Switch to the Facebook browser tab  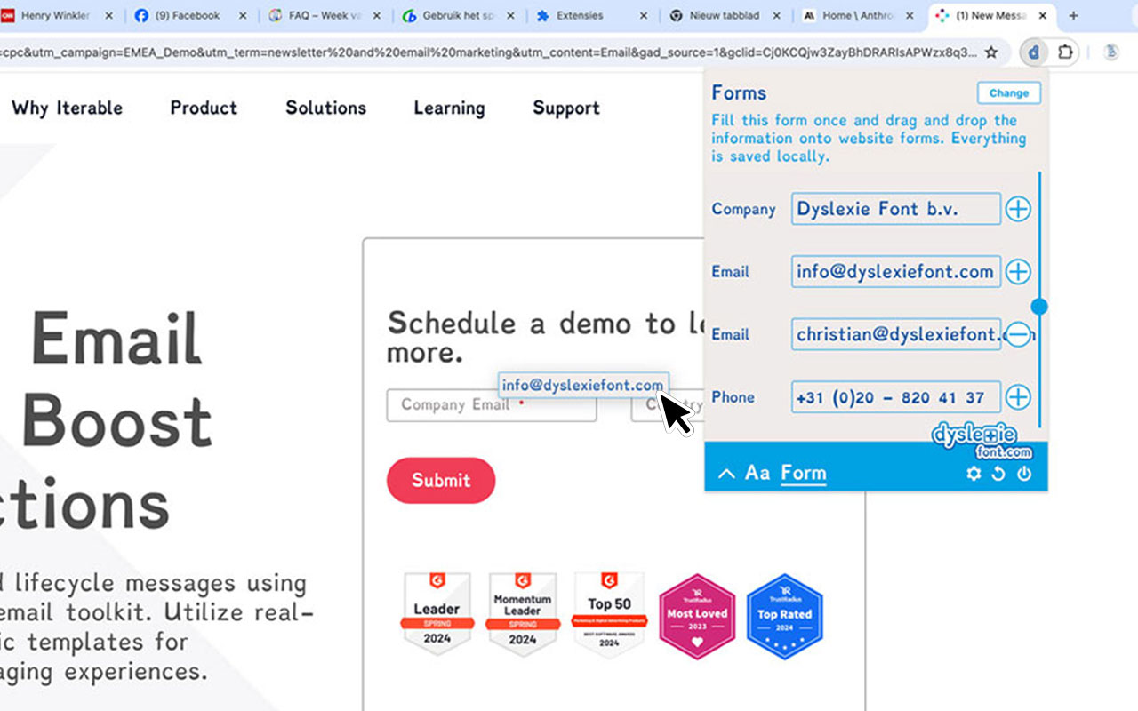[x=191, y=16]
